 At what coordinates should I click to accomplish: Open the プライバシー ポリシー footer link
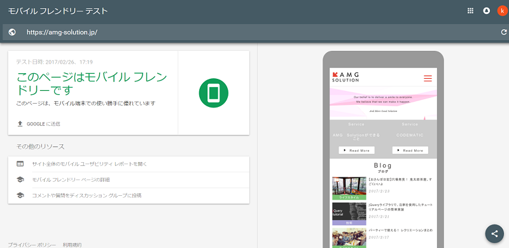pyautogui.click(x=32, y=245)
